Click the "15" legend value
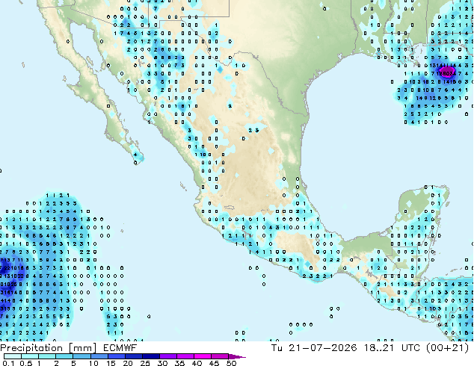Screen dimensions: 474x366 click(x=111, y=363)
